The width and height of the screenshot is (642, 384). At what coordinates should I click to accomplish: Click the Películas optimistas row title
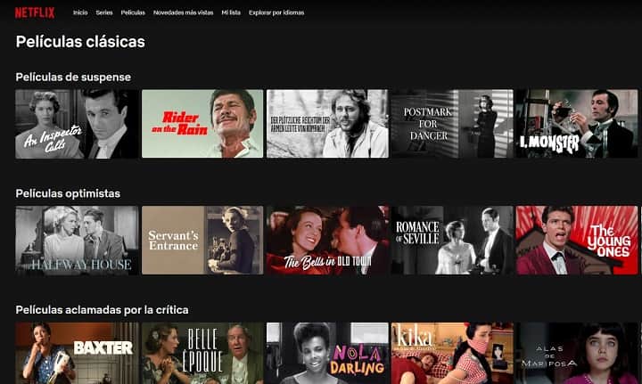pyautogui.click(x=68, y=193)
